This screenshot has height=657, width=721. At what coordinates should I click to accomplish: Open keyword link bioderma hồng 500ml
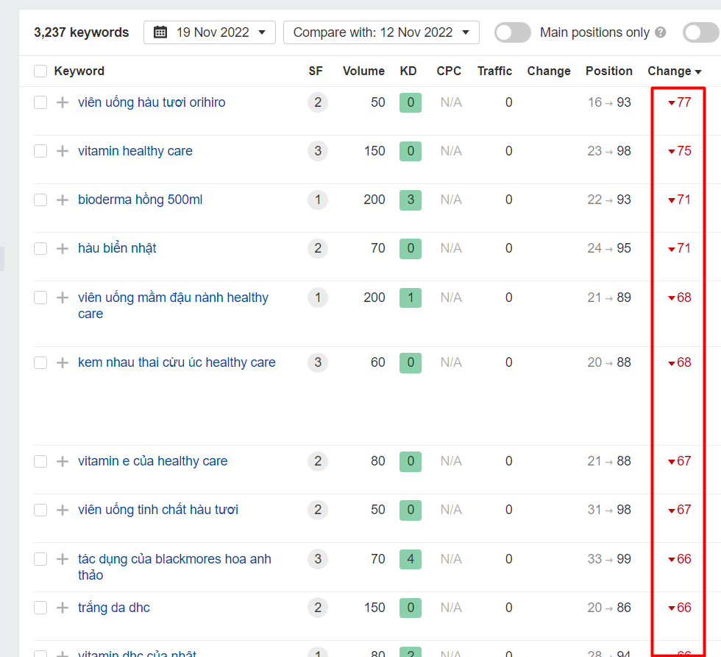pyautogui.click(x=141, y=200)
